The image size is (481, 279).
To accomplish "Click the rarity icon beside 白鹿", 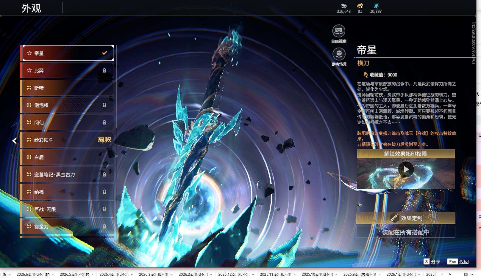I will (x=29, y=157).
